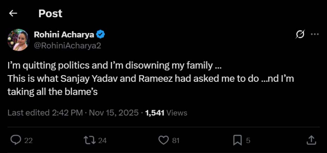The width and height of the screenshot is (327, 153).
Task: Reply to the post via speech bubble
Action: pos(16,140)
